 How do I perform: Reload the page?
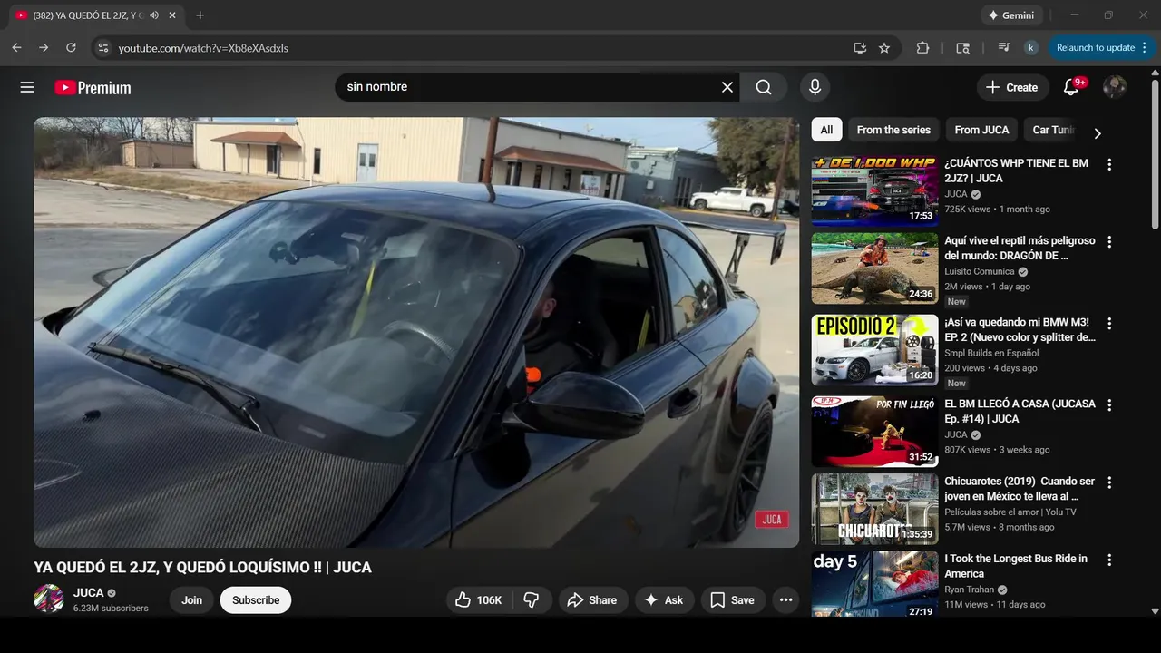(71, 47)
